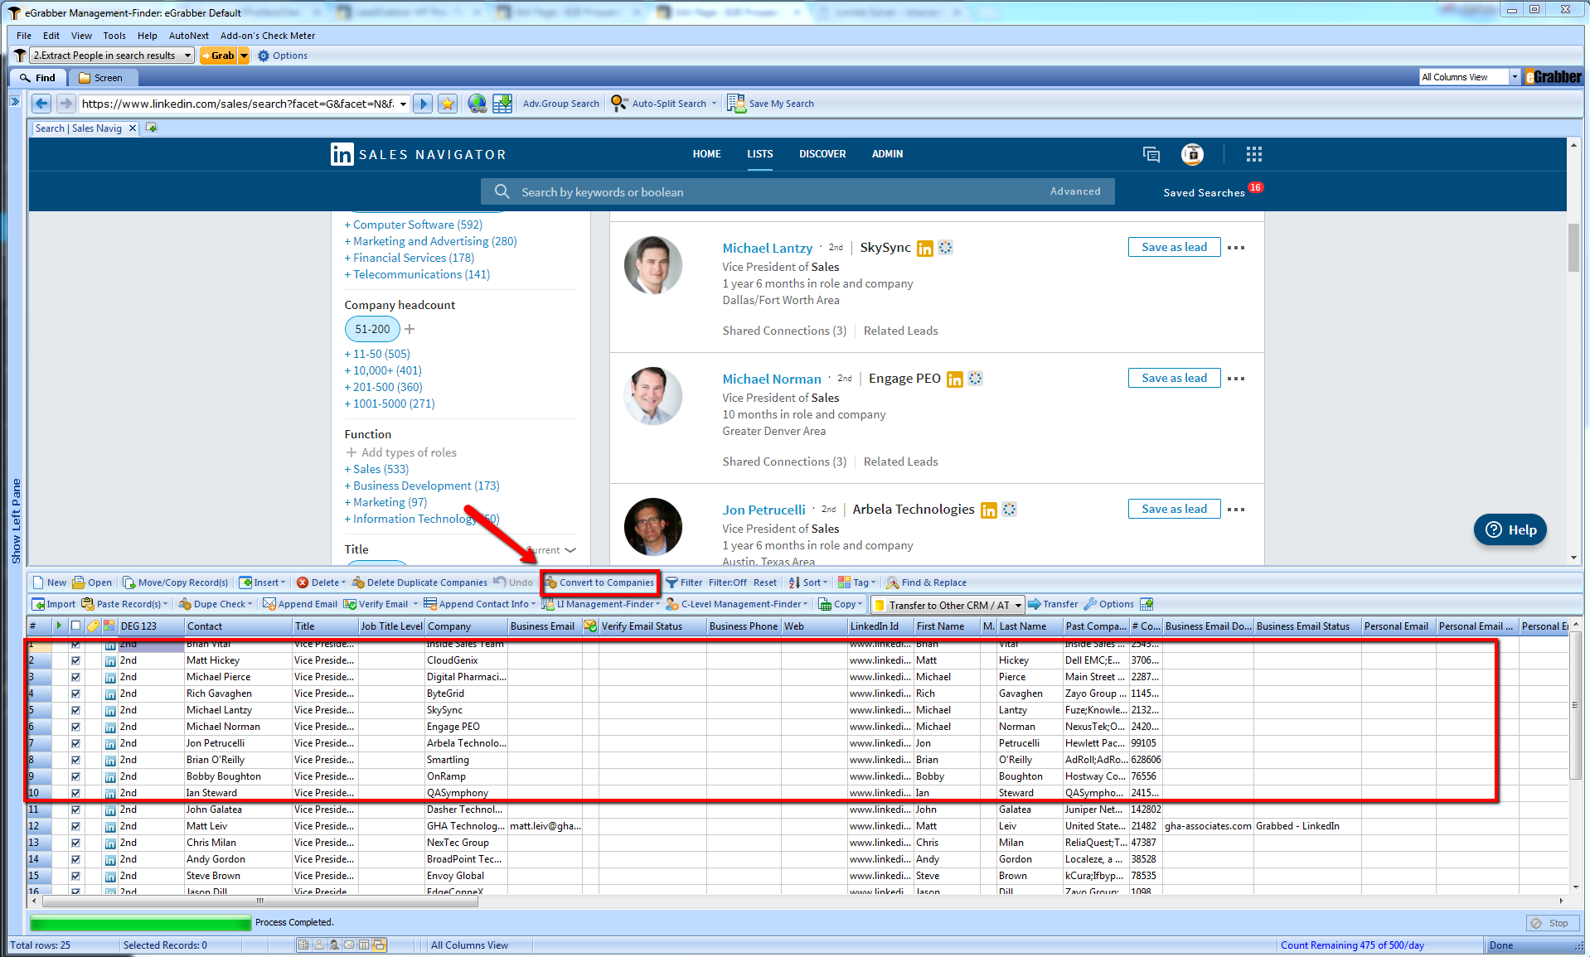1590x957 pixels.
Task: Click the green process progress bar
Action: click(x=140, y=922)
